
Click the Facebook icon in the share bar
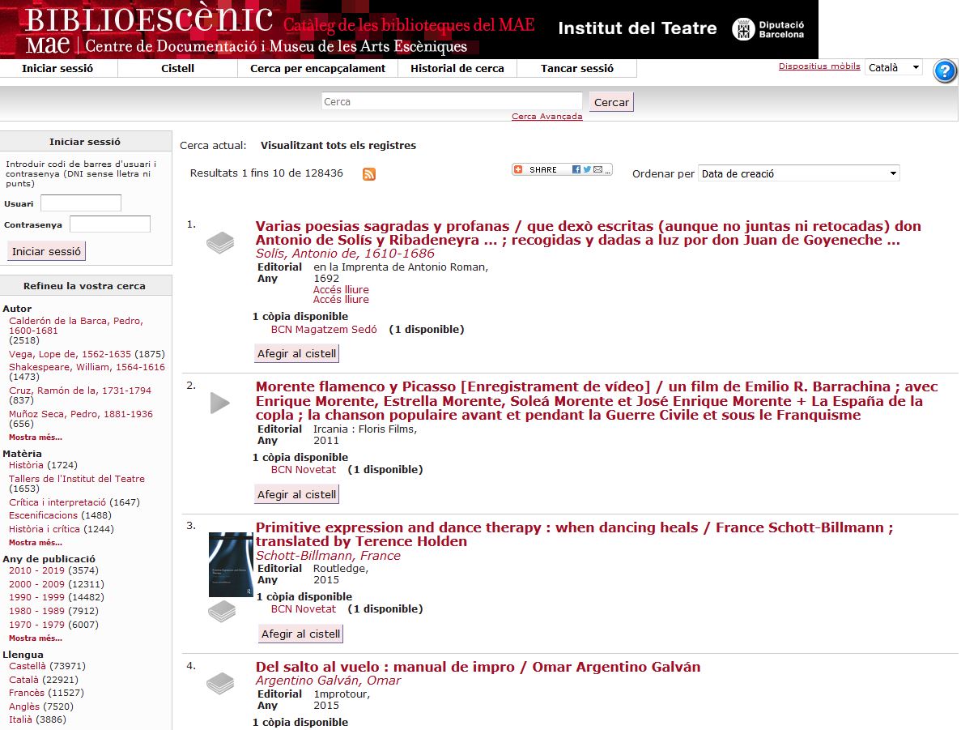(x=576, y=169)
